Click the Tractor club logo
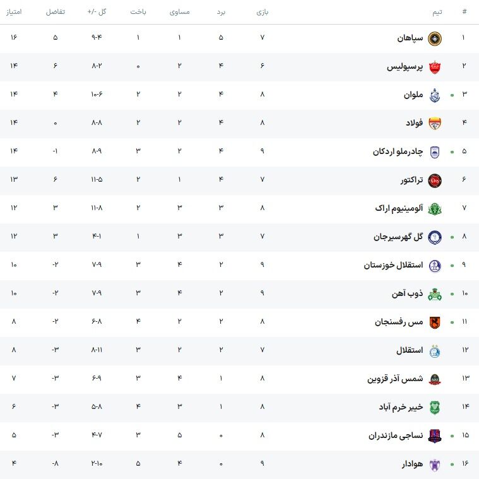The width and height of the screenshot is (479, 479). click(435, 180)
